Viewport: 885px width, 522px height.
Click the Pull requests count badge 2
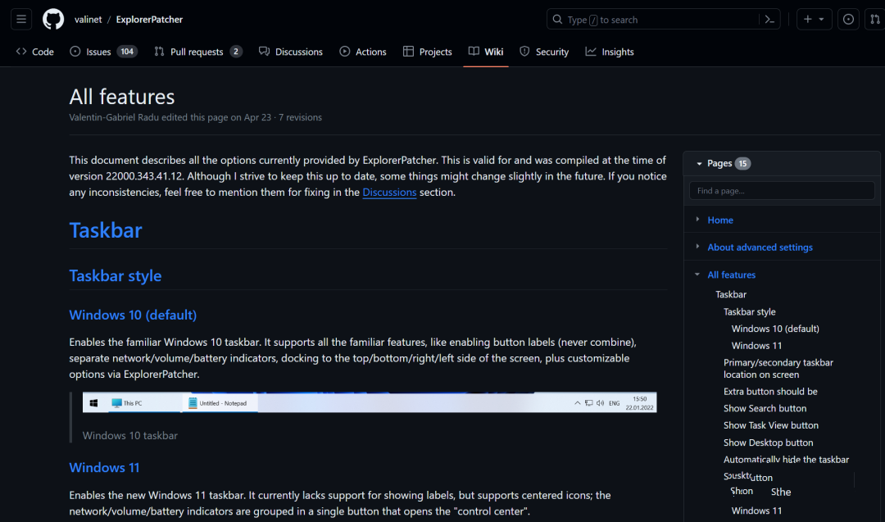click(x=236, y=52)
